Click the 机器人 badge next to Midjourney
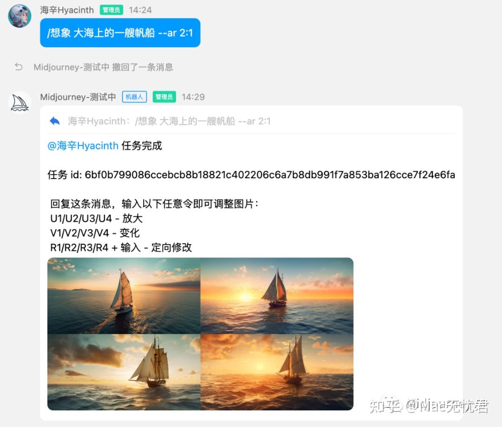The height and width of the screenshot is (427, 502). (134, 97)
